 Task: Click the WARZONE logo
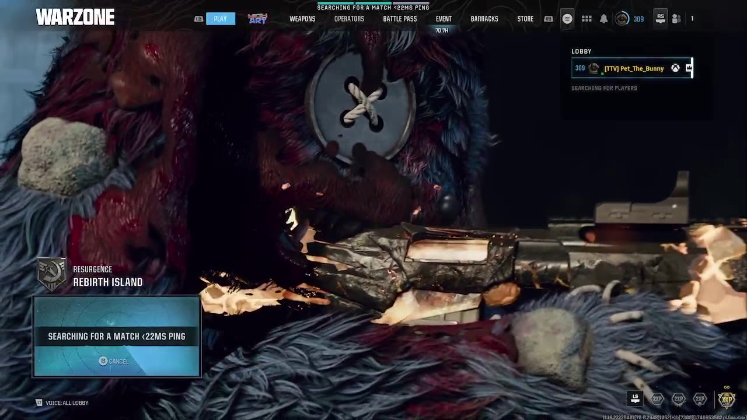[x=75, y=17]
